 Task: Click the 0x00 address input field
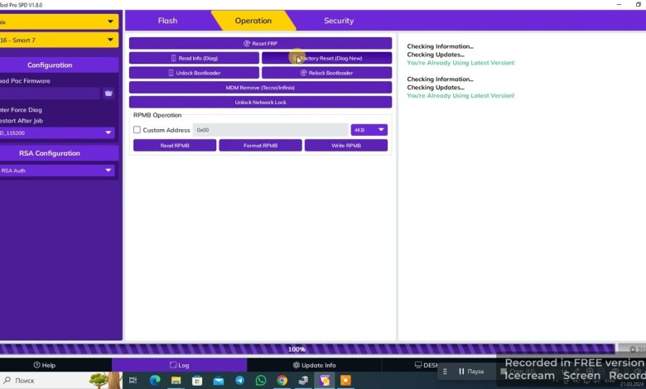pyautogui.click(x=270, y=130)
